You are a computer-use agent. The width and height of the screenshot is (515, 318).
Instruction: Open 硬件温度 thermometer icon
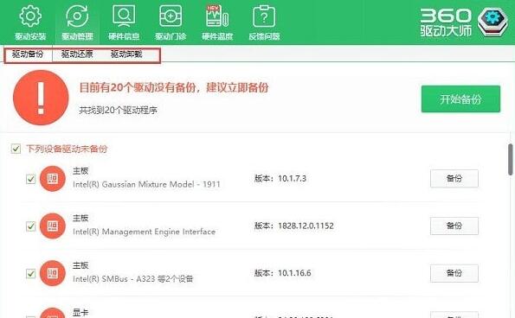(217, 16)
